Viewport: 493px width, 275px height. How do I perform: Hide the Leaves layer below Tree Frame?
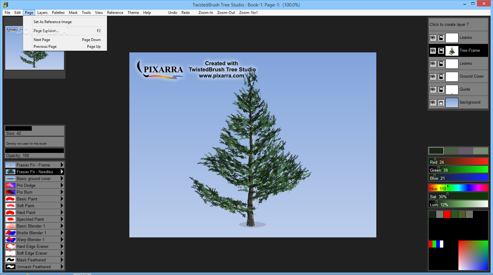tap(433, 64)
